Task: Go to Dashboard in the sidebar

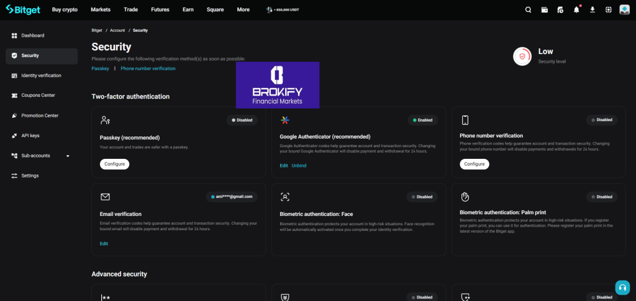Action: coord(33,35)
